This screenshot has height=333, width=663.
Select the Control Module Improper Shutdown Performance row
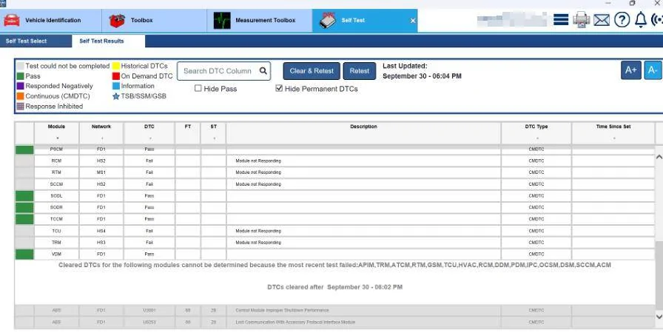(335, 310)
